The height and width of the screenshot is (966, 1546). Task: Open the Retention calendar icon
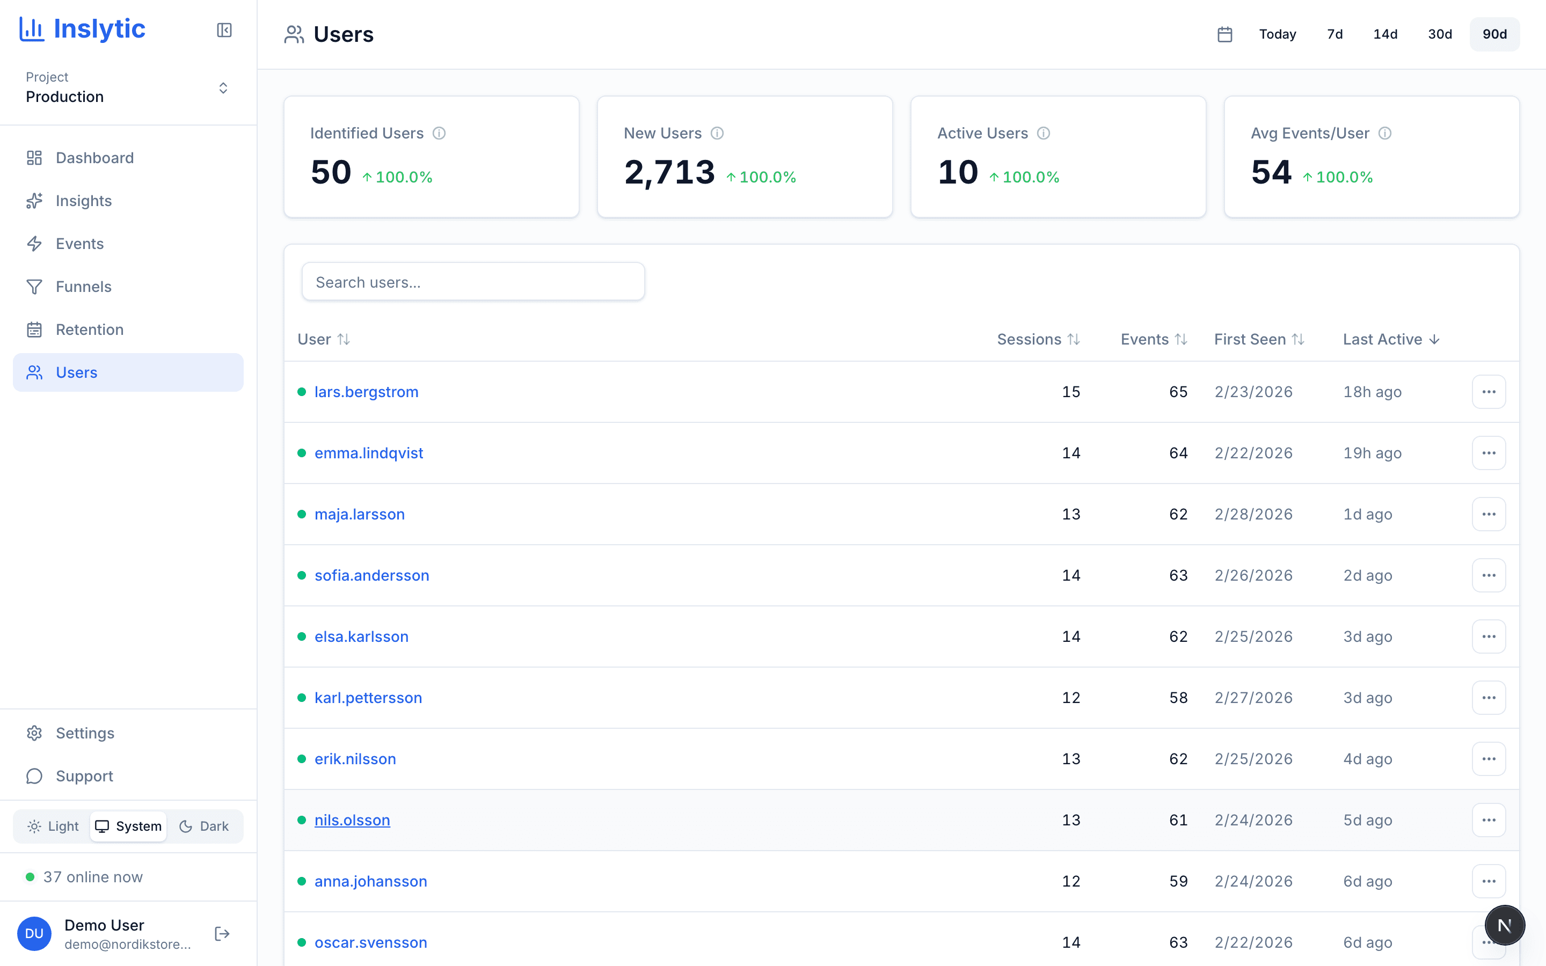(x=35, y=329)
